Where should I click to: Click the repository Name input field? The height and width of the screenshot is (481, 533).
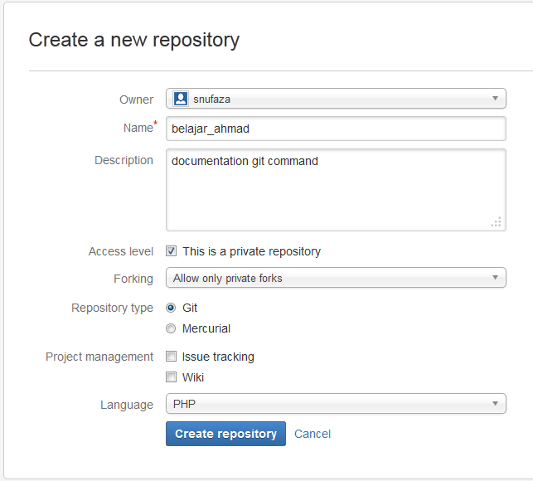(x=336, y=129)
